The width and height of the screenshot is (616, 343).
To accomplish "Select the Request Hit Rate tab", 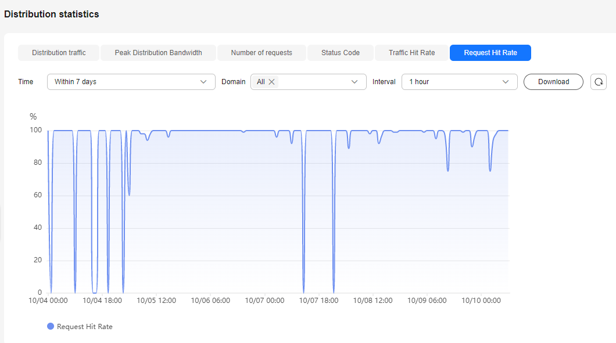I will tap(490, 53).
